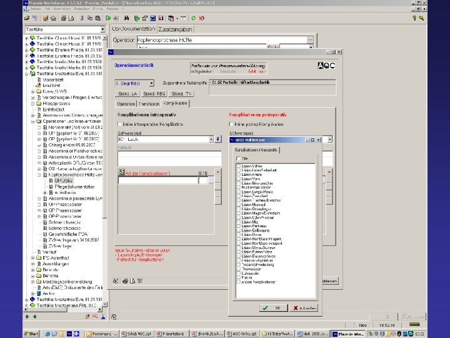The width and height of the screenshot is (450, 338).
Task: Click icon next to Art der Komplikation(en)
Action: [x=121, y=172]
